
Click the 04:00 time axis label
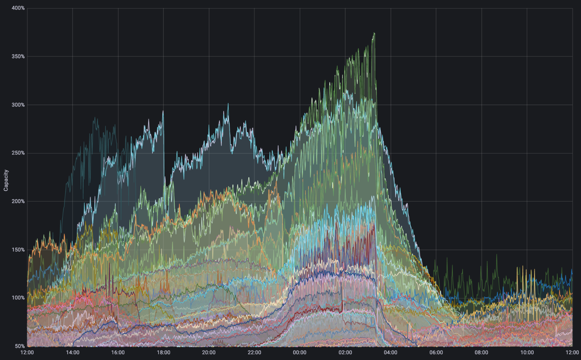tap(390, 352)
